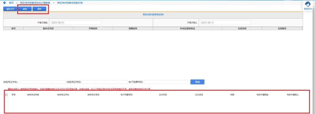Screen dimensions: 315x114
Task: Click the location pin icon in breadcrumb
Action: 5,3
